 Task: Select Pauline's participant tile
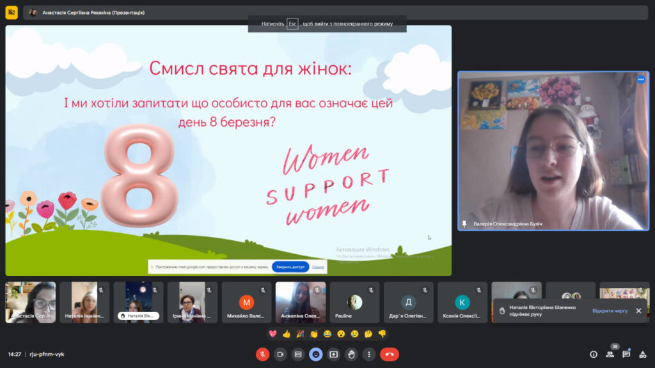[354, 302]
